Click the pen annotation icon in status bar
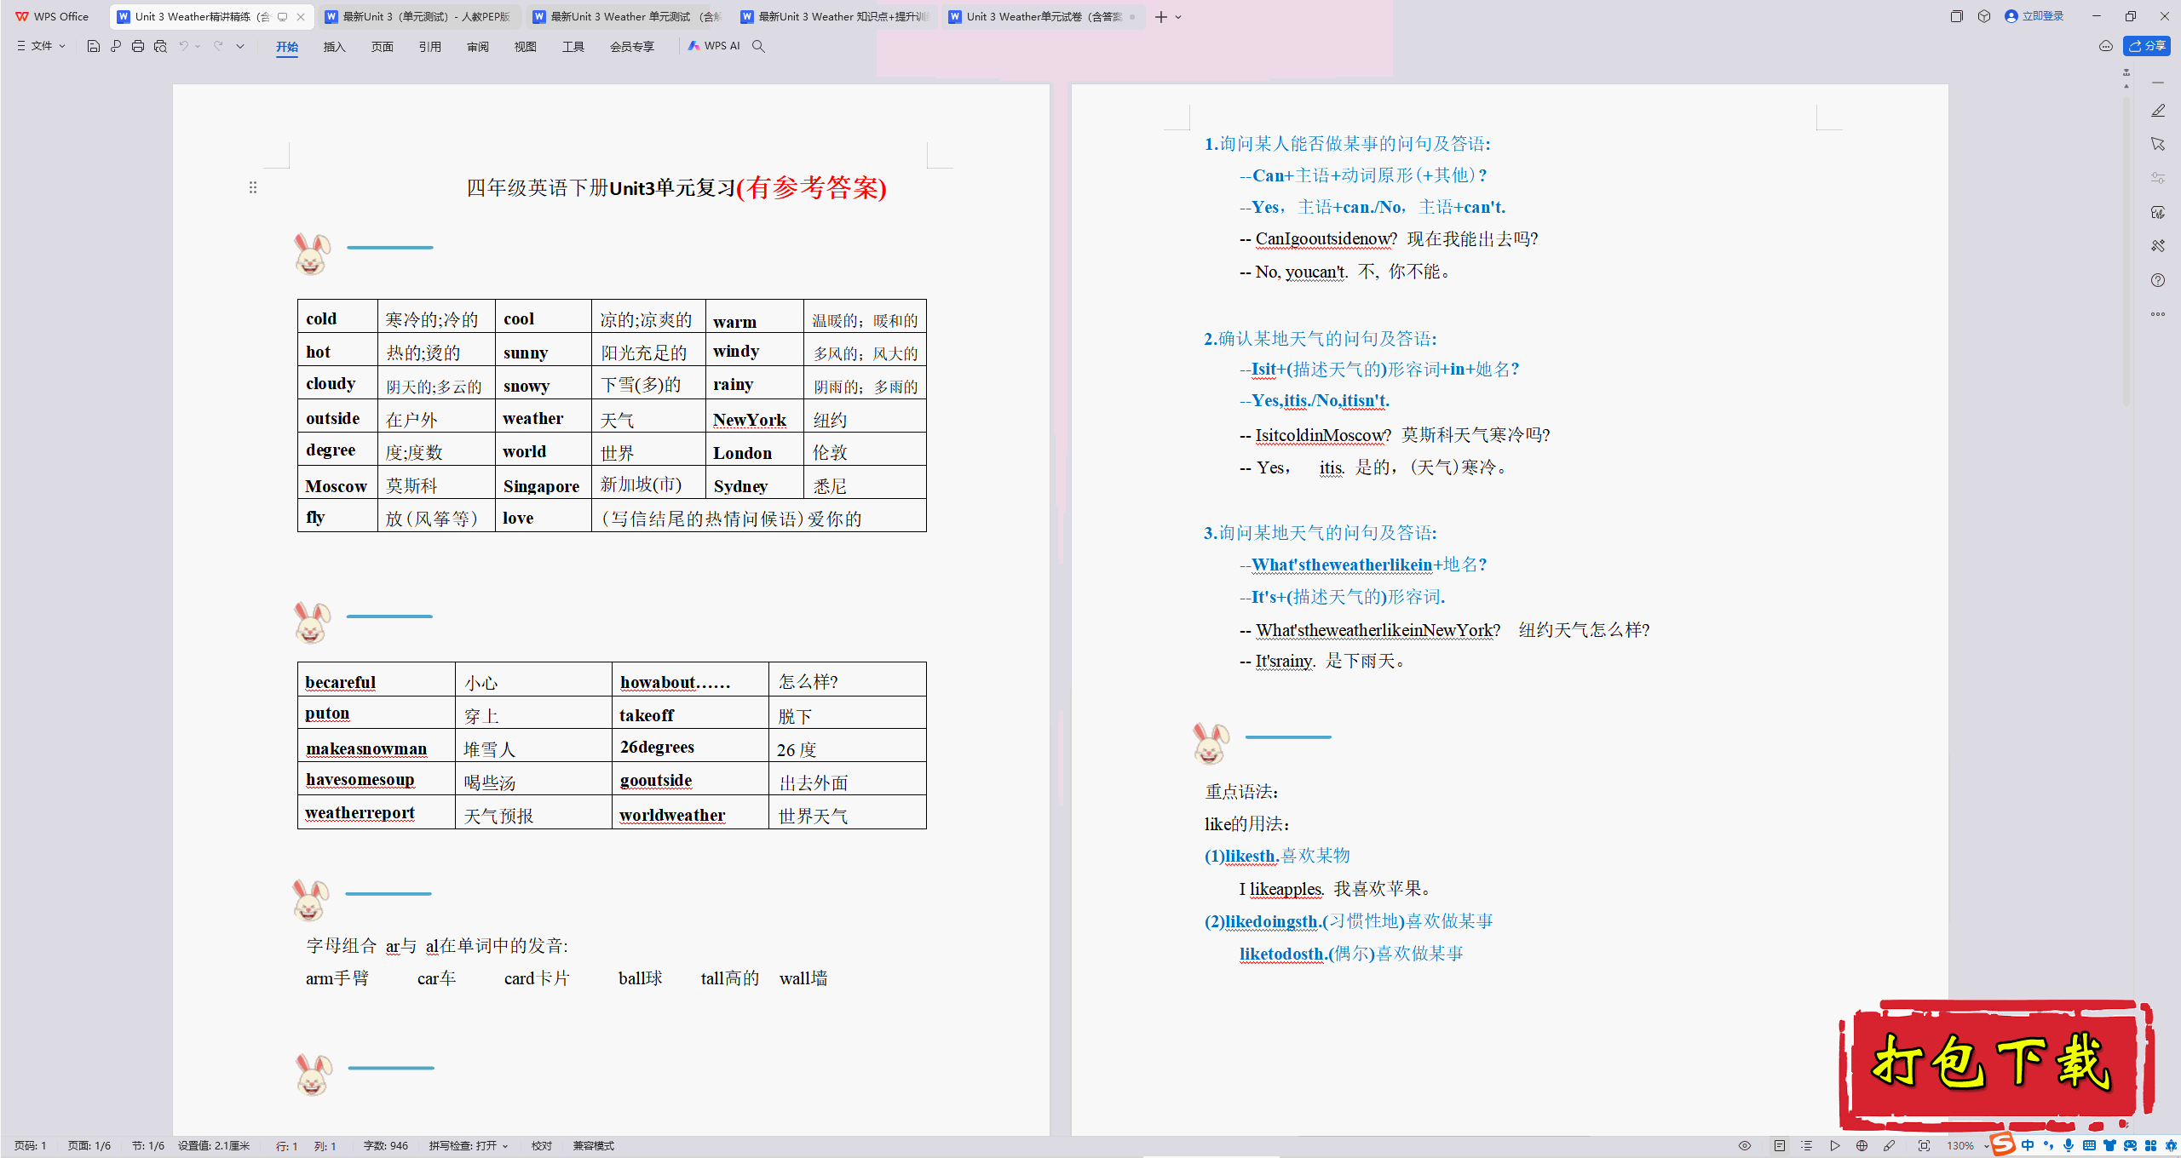The width and height of the screenshot is (2181, 1158). pos(1890,1146)
